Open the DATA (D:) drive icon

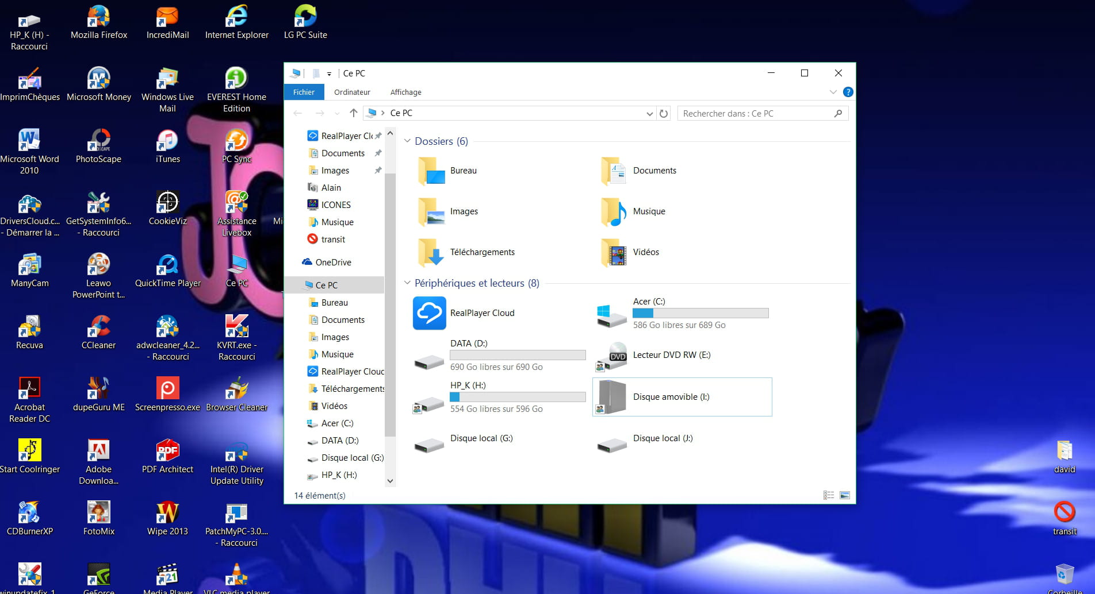click(429, 361)
